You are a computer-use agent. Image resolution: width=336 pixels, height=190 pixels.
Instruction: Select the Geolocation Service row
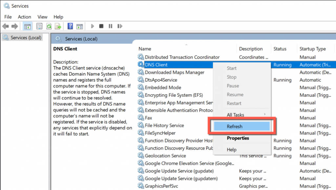tap(165, 156)
